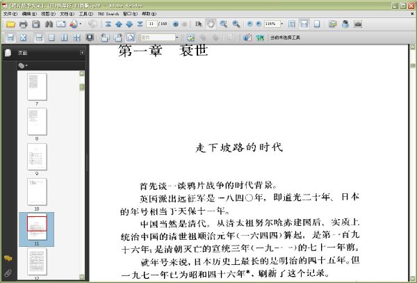Click the ink stamp tool icon

point(345,24)
